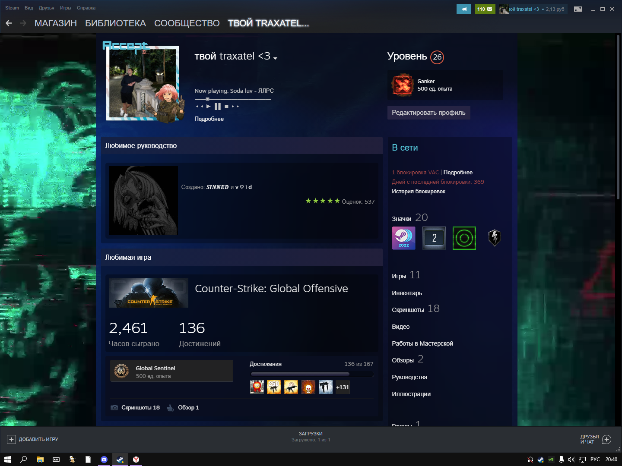Go back with the navigation arrow

[9, 23]
